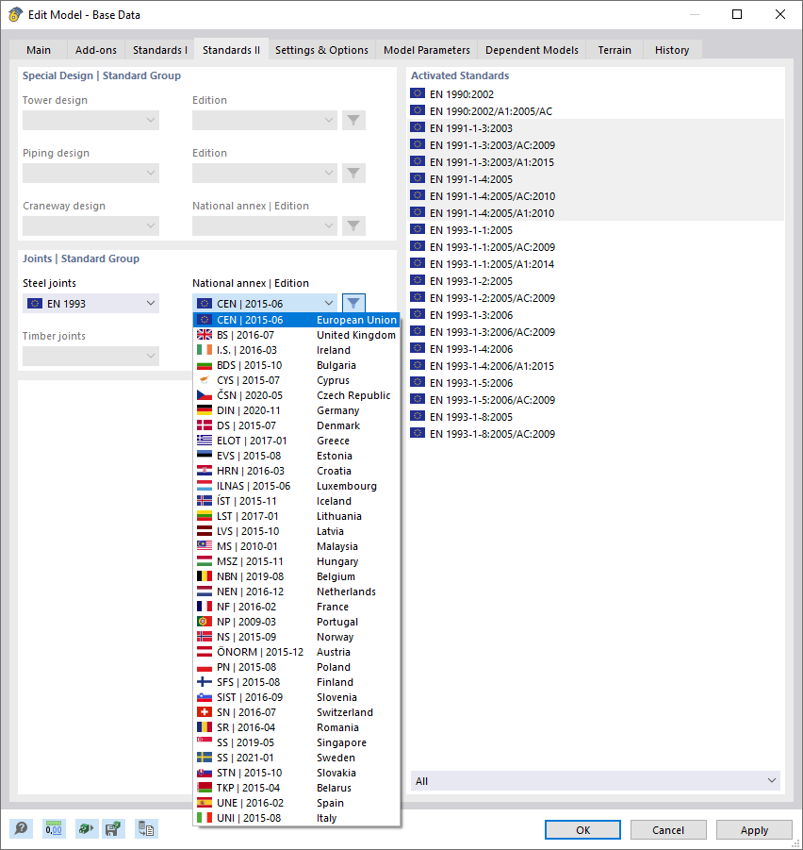This screenshot has width=803, height=850.
Task: Select EN 1993-1-8:2005/AC:2009 in Activated Standards
Action: click(x=596, y=434)
